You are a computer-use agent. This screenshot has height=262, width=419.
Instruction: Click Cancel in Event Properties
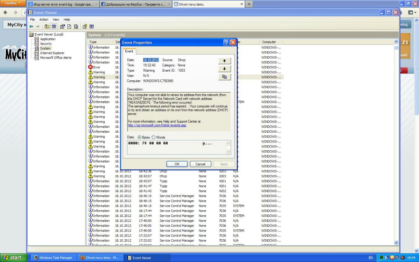(x=200, y=164)
